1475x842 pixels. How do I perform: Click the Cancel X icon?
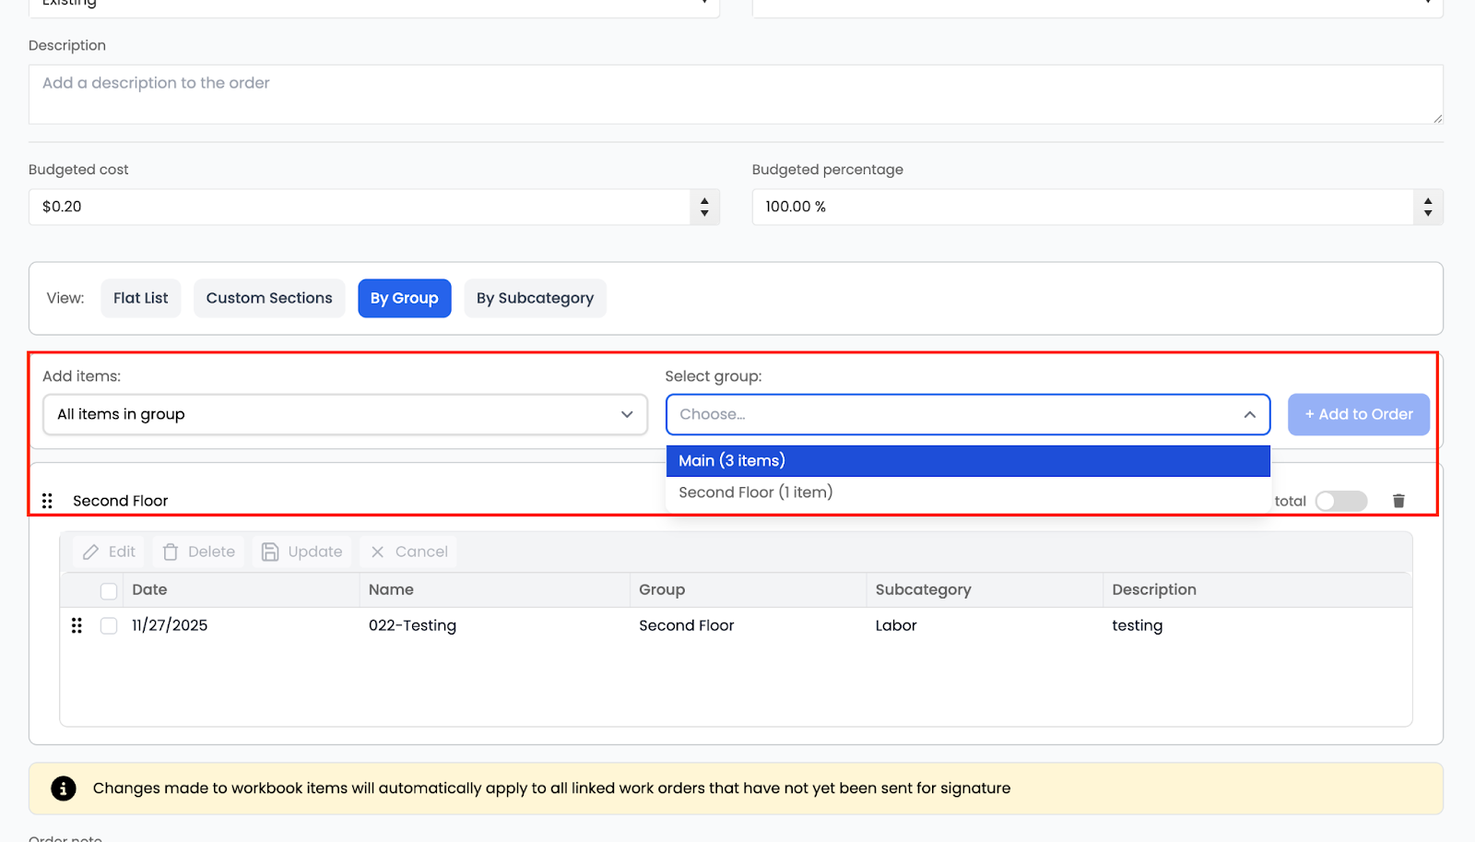coord(377,551)
